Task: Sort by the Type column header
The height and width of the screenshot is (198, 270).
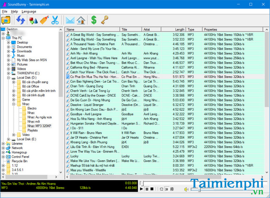Action: pyautogui.click(x=194, y=29)
